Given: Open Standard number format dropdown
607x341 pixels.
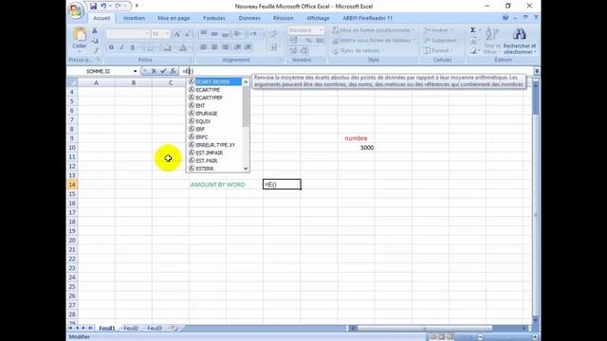Looking at the screenshot, I should [321, 30].
